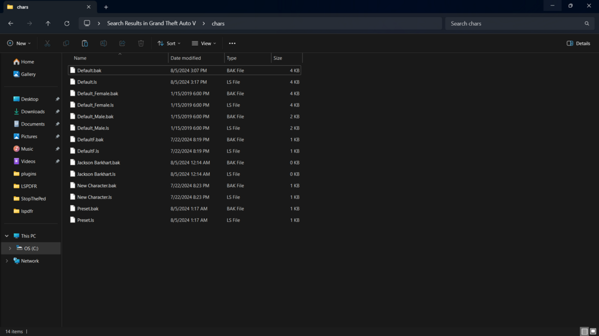Select the Jackson Barkhart.bak file
This screenshot has width=599, height=336.
click(184, 163)
